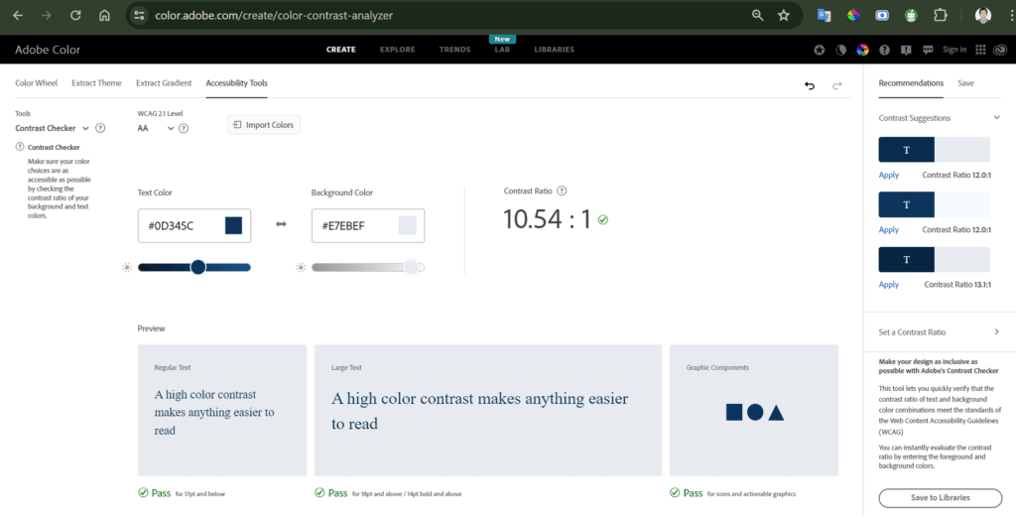Open the help question mark in header
1016x523 pixels.
[884, 50]
